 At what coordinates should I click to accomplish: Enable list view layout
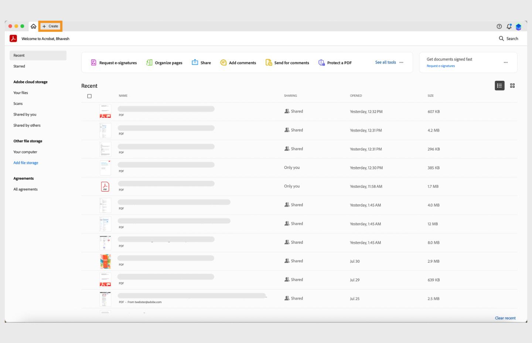pos(499,86)
